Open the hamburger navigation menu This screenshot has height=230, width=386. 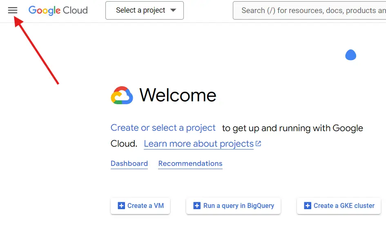[x=13, y=10]
